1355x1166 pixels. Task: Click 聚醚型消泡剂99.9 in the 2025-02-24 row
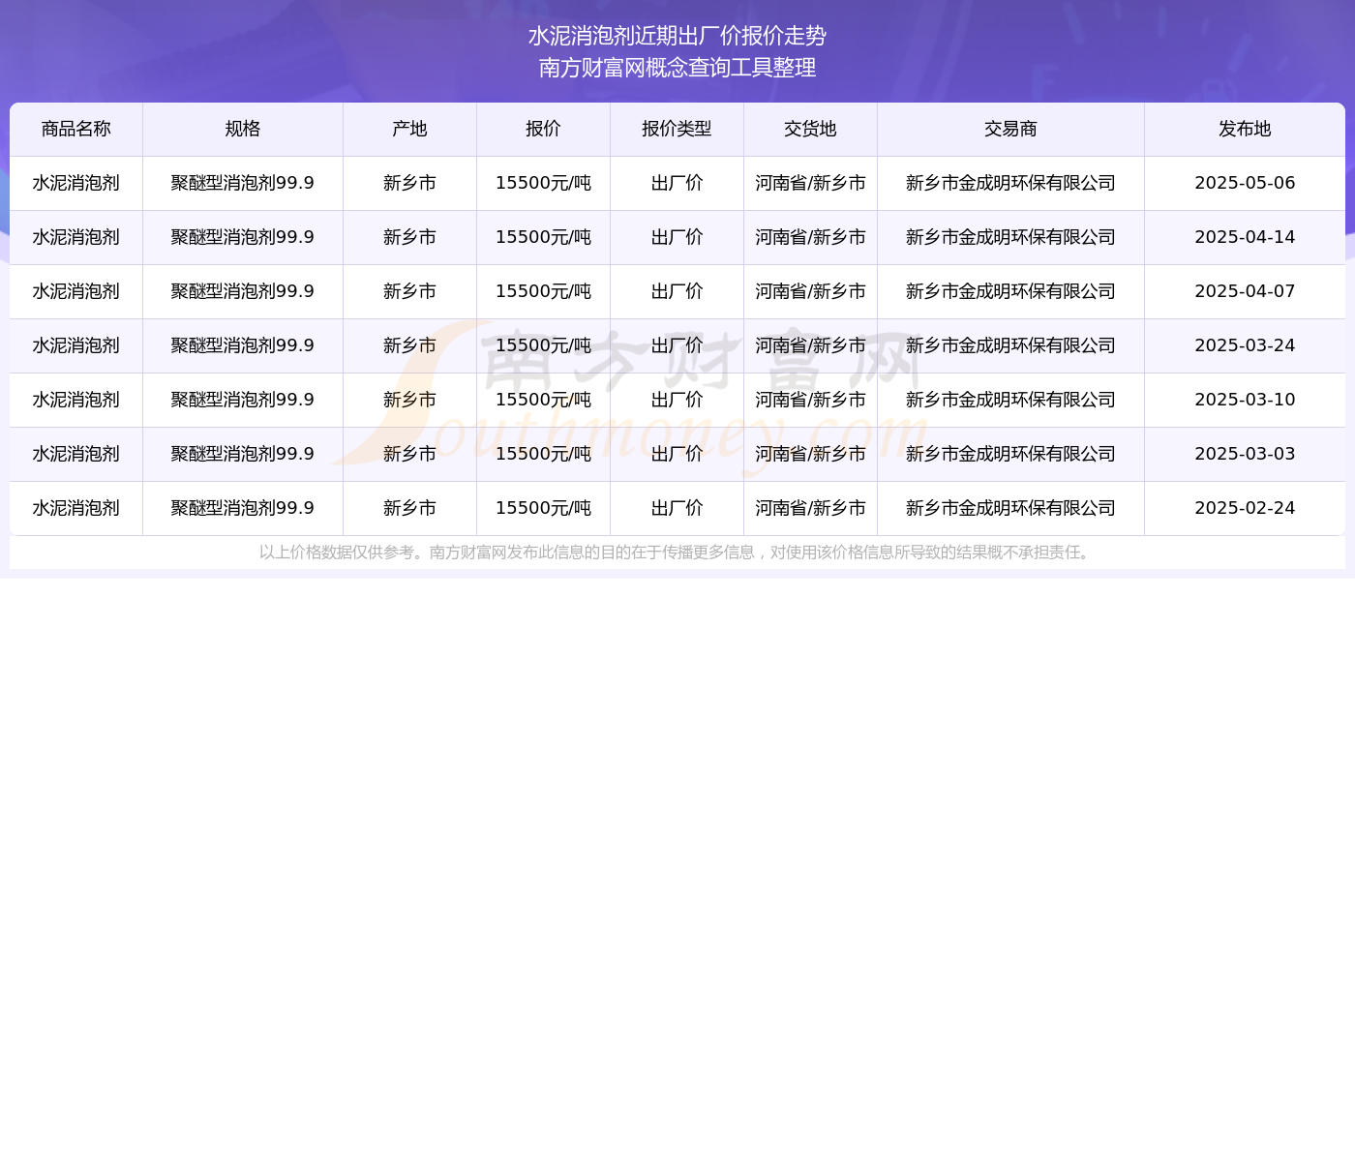[243, 508]
